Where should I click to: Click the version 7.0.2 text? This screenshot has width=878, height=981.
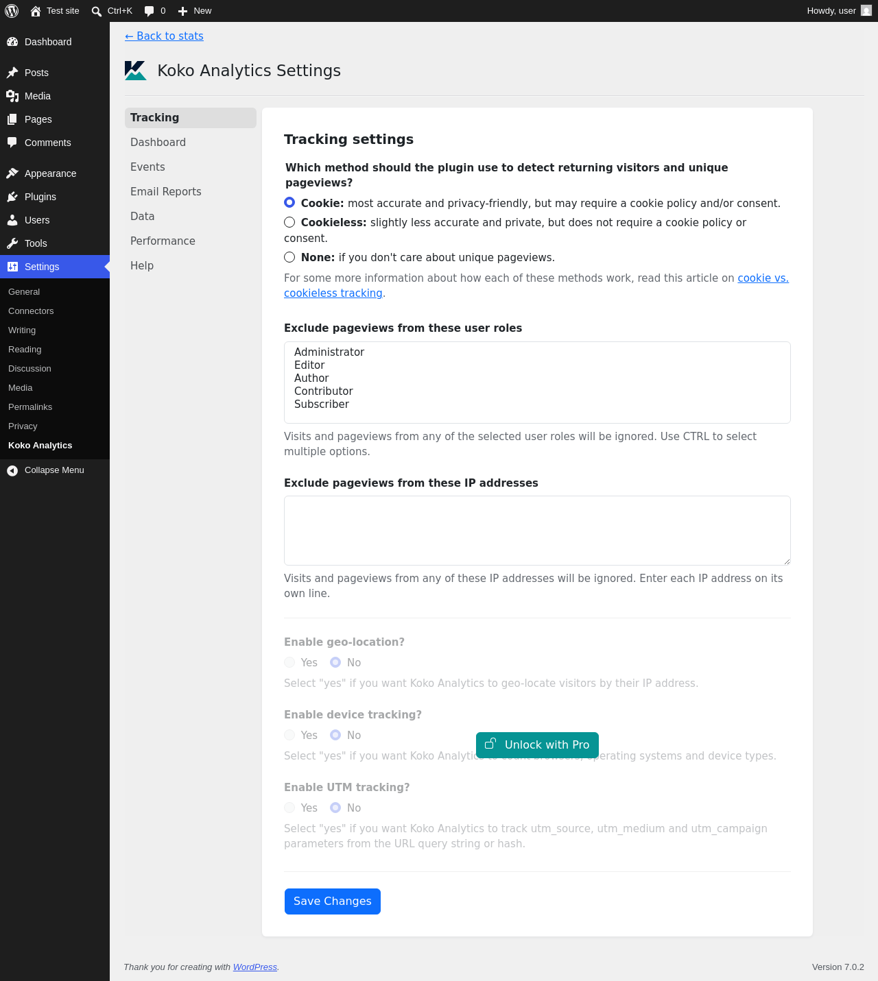pyautogui.click(x=838, y=967)
